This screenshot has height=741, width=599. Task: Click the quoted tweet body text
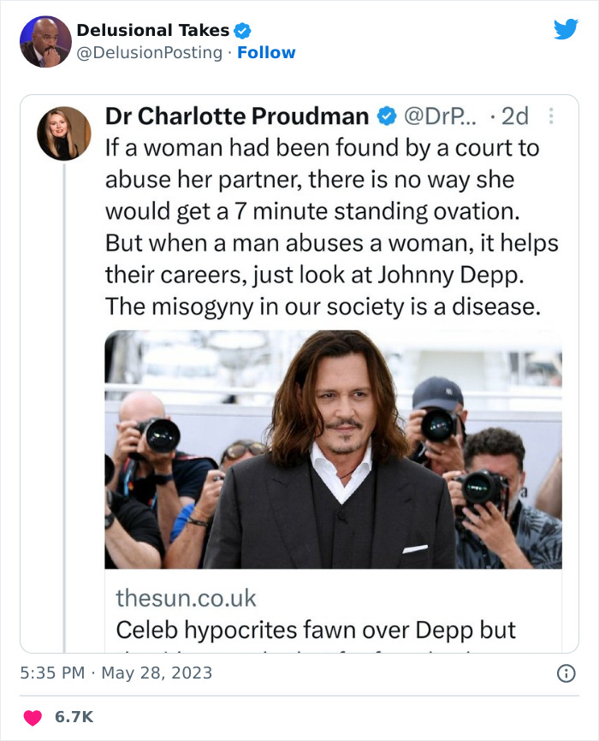pyautogui.click(x=331, y=226)
